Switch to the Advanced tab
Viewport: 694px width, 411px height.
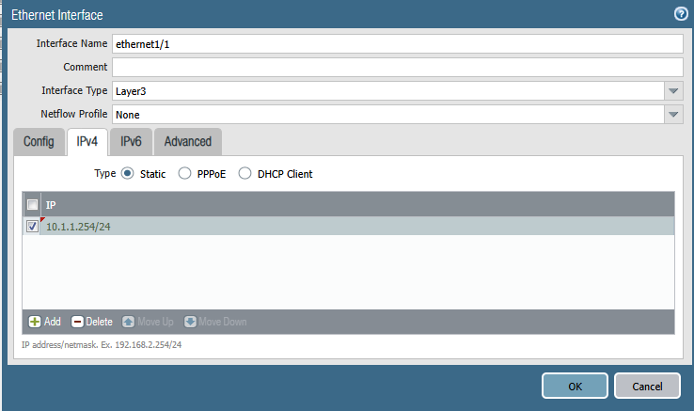(188, 142)
